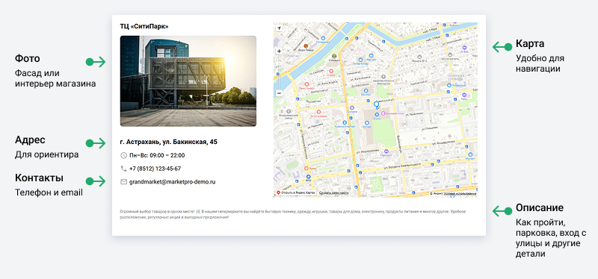Click the phone handset icon
598x279 pixels.
pyautogui.click(x=123, y=169)
